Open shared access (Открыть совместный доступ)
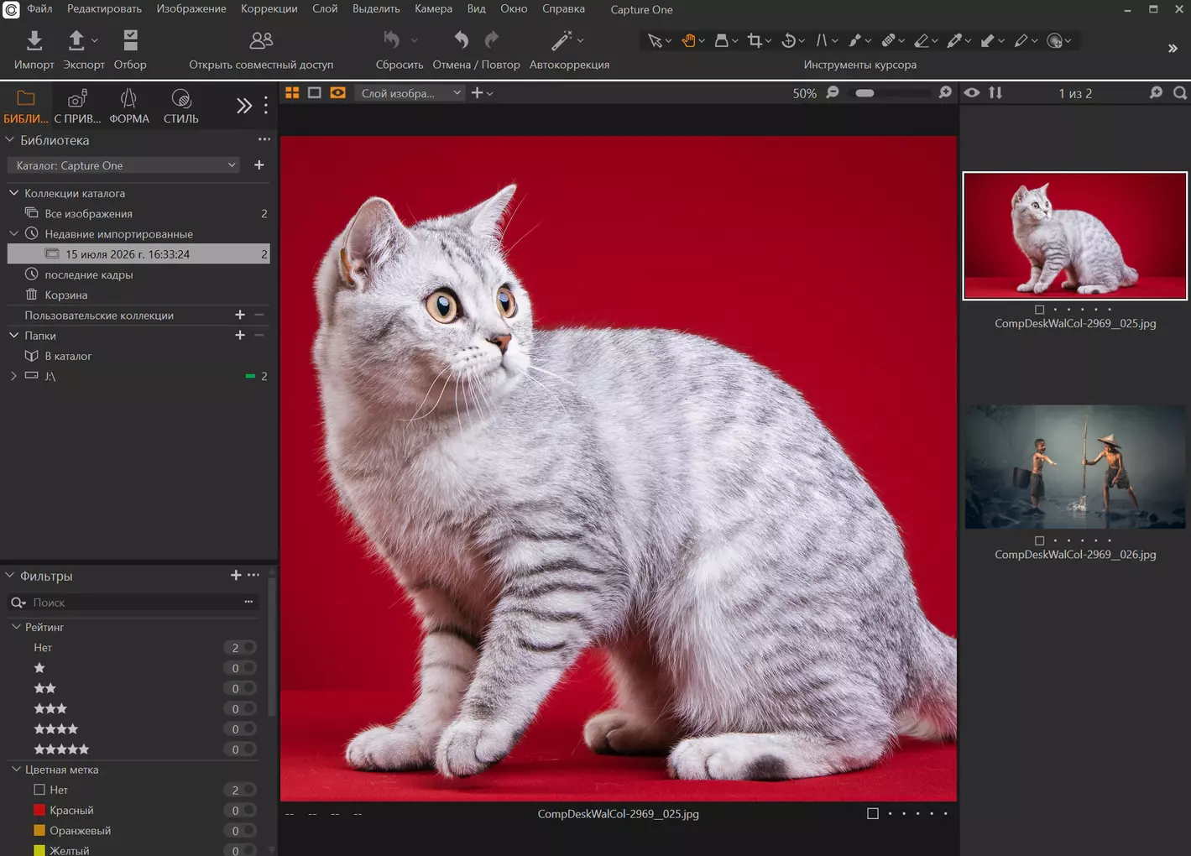 tap(261, 40)
